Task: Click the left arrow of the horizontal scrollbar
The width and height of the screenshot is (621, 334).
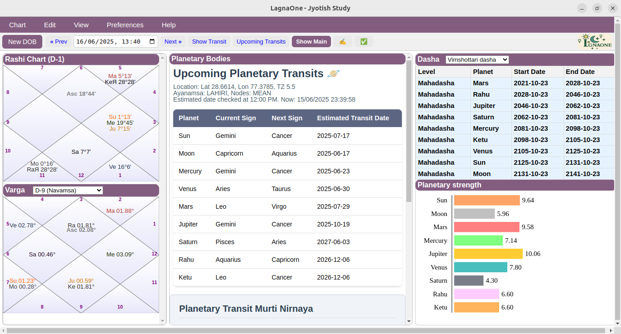Action: 3,330
